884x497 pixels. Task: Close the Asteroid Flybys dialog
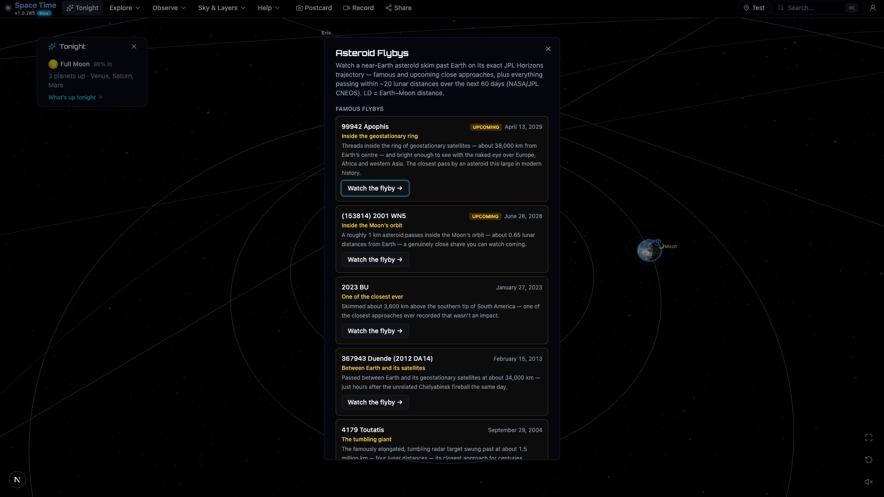[x=548, y=49]
